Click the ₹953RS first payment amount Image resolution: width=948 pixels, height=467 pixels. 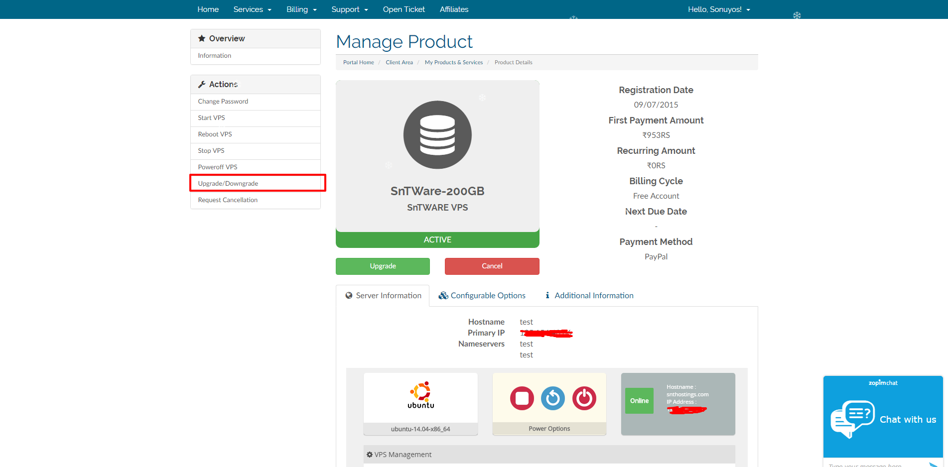point(656,135)
